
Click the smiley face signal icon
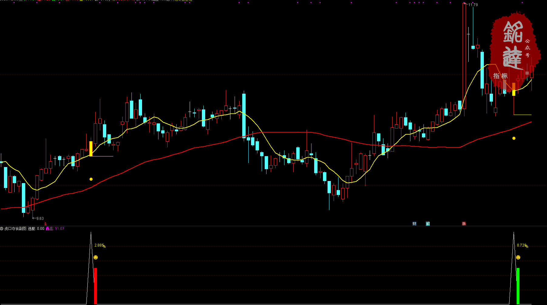click(96, 257)
